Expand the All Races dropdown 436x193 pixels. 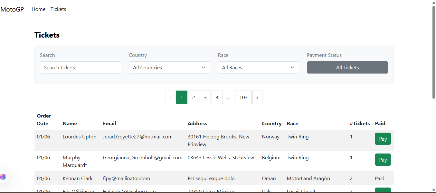click(259, 67)
